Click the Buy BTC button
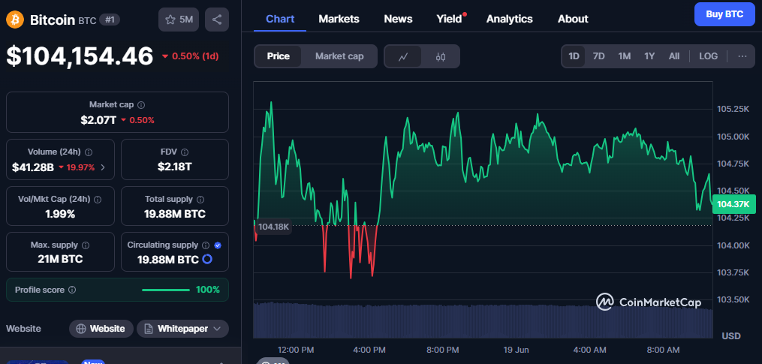The width and height of the screenshot is (762, 364). [724, 14]
